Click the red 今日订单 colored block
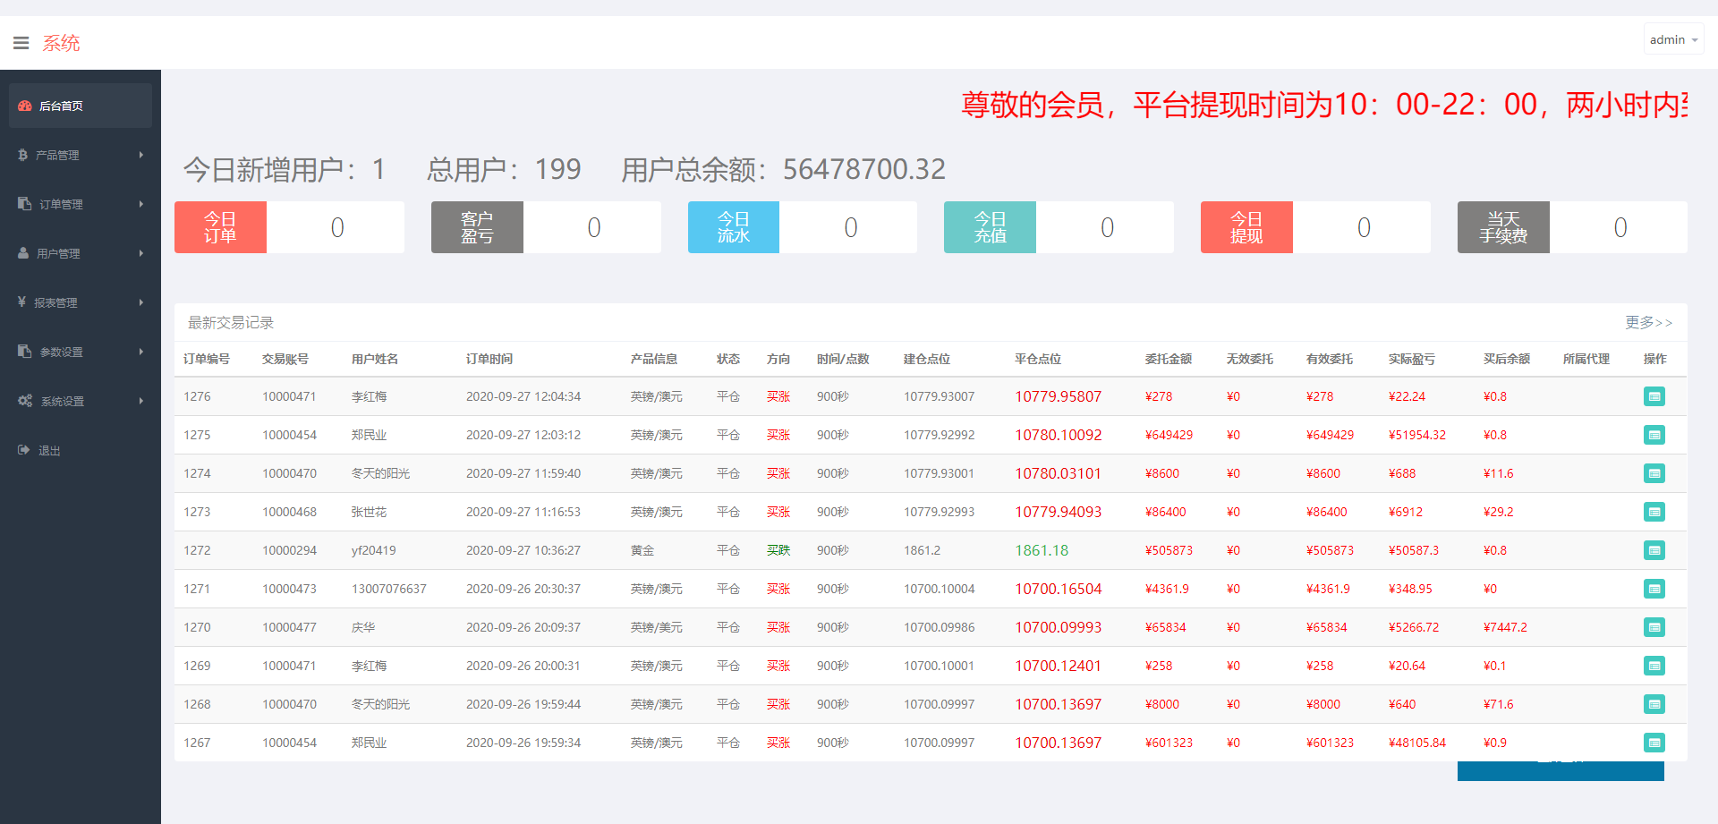 220,227
